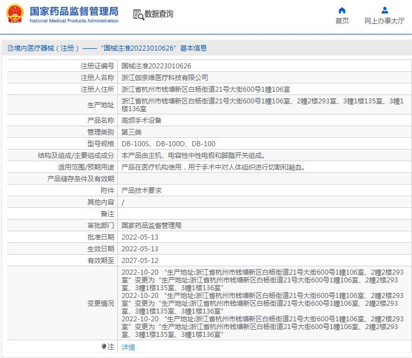
Task: Select registration number value 国械注准20223010626
Action: click(156, 66)
